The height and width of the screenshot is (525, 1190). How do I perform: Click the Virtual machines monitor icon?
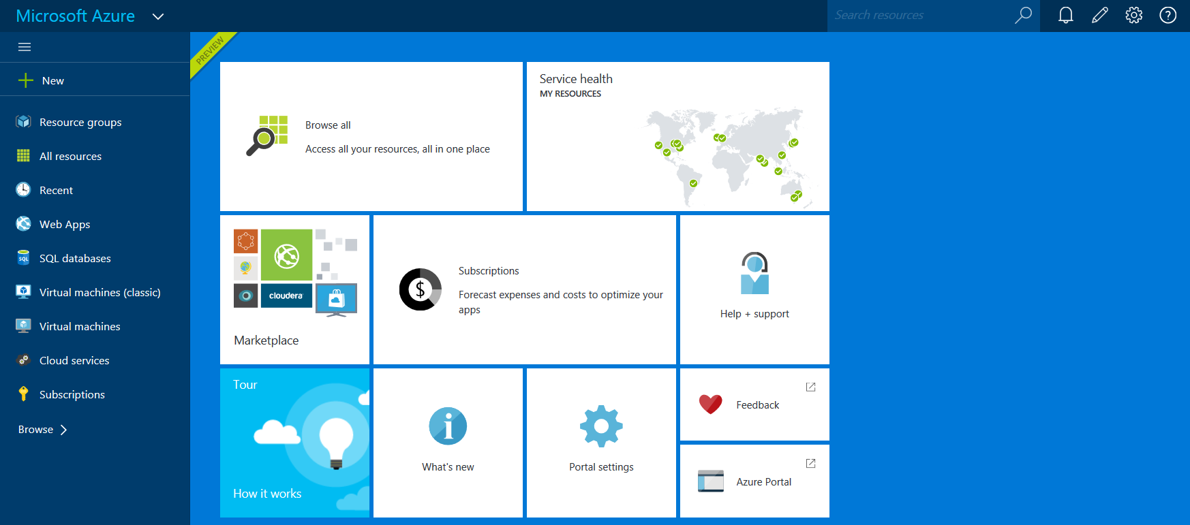[x=24, y=326]
